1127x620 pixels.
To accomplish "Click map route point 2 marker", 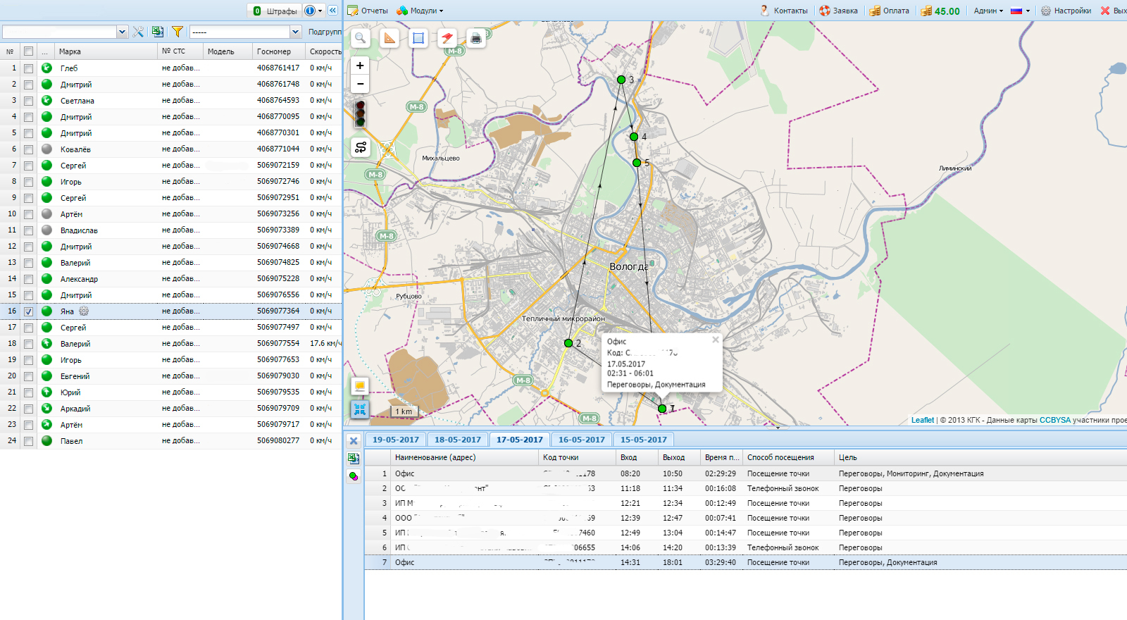I will click(568, 343).
